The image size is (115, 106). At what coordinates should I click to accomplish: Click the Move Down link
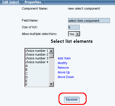coord(66,77)
